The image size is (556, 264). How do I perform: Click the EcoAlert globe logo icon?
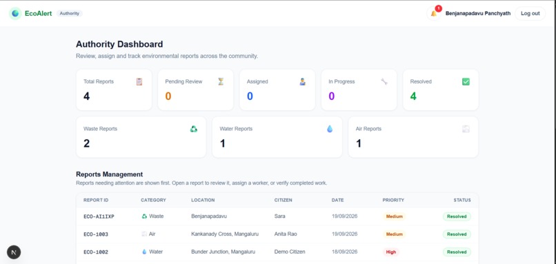[15, 14]
